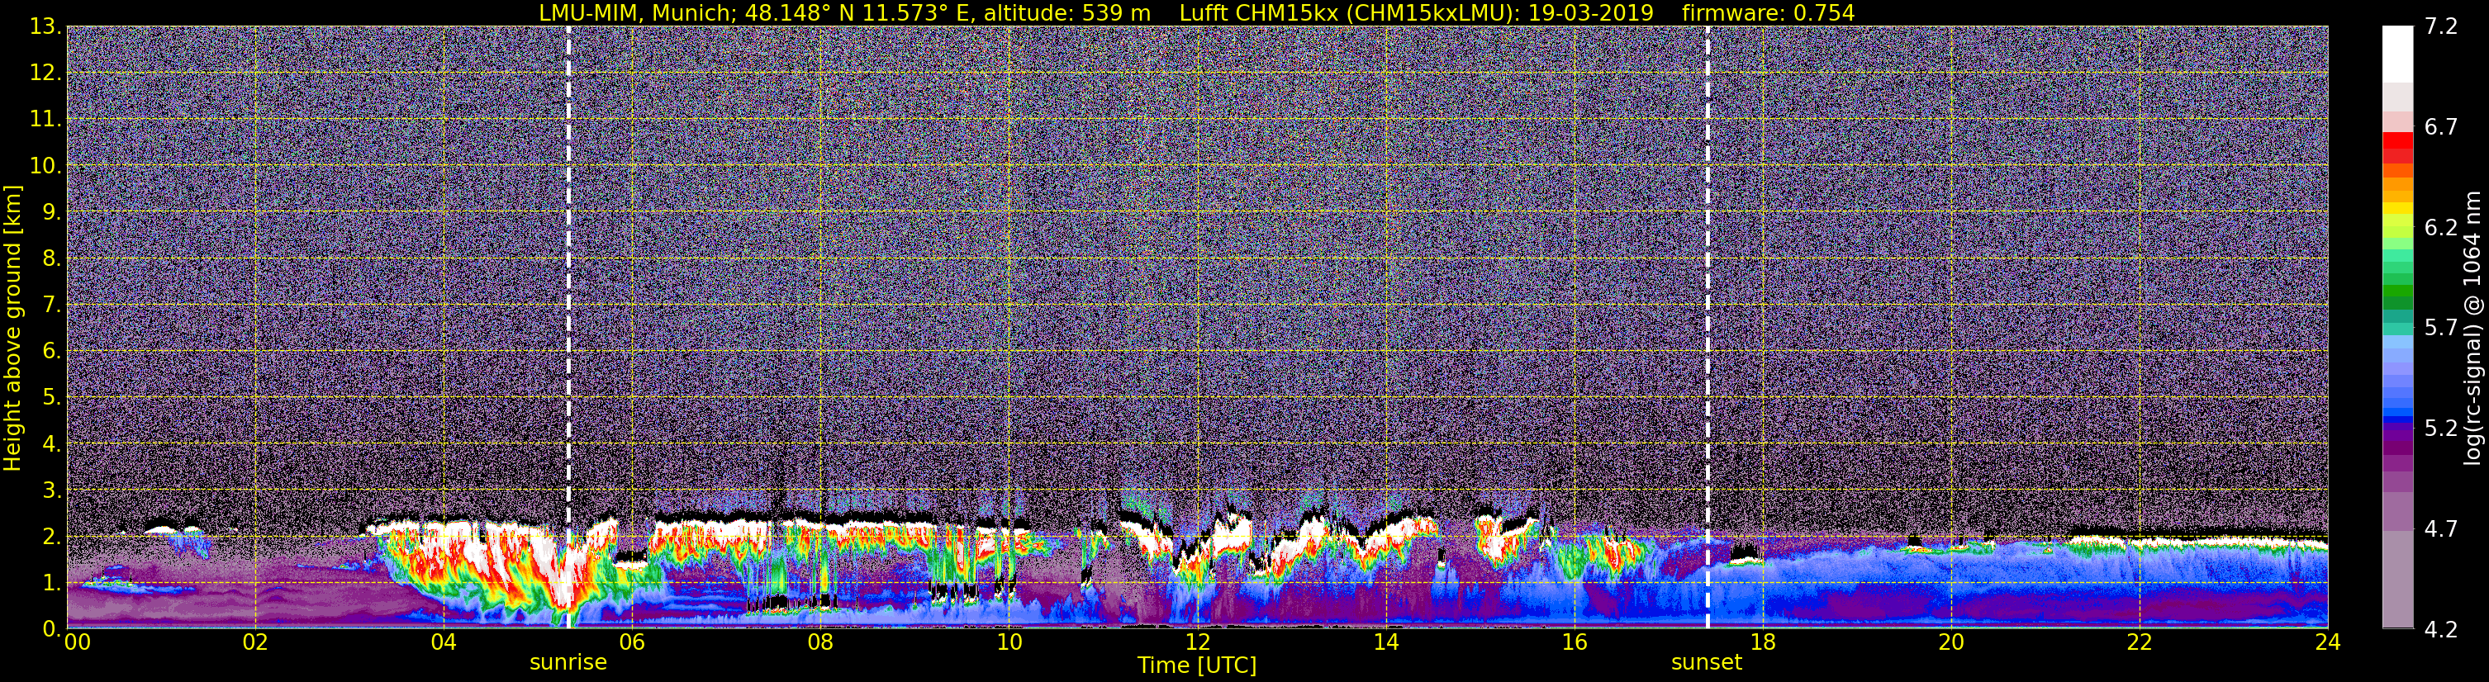Click the '7.2' colorbar value label
The height and width of the screenshot is (682, 2489).
click(x=2441, y=26)
